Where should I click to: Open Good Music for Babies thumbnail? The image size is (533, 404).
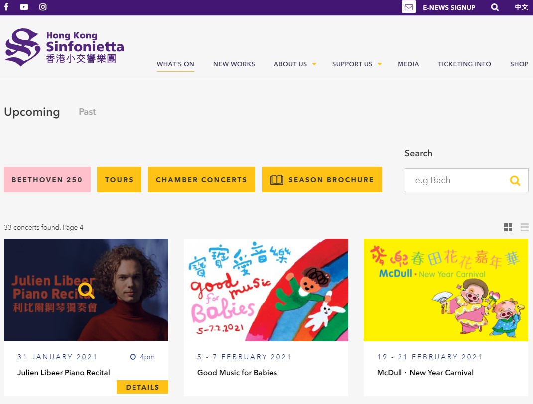pyautogui.click(x=266, y=290)
